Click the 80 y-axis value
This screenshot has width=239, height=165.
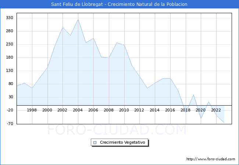point(11,84)
